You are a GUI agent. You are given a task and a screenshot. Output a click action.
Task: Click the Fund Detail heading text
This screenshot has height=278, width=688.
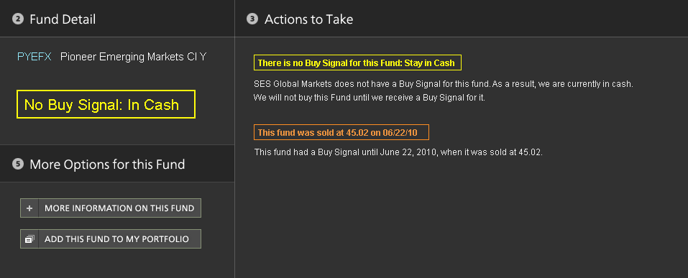click(x=63, y=19)
